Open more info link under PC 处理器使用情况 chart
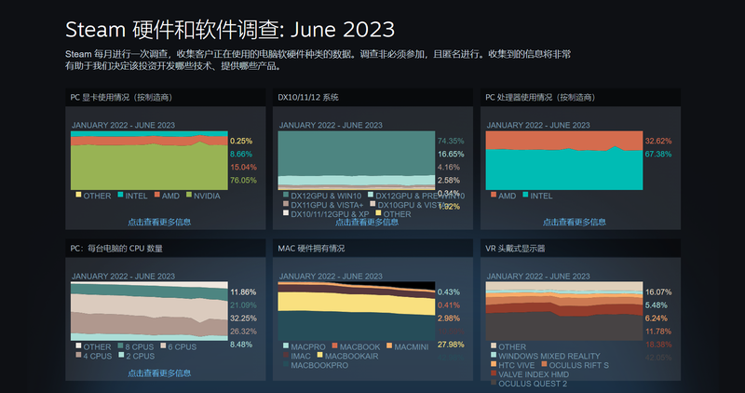Image resolution: width=745 pixels, height=393 pixels. click(x=574, y=222)
